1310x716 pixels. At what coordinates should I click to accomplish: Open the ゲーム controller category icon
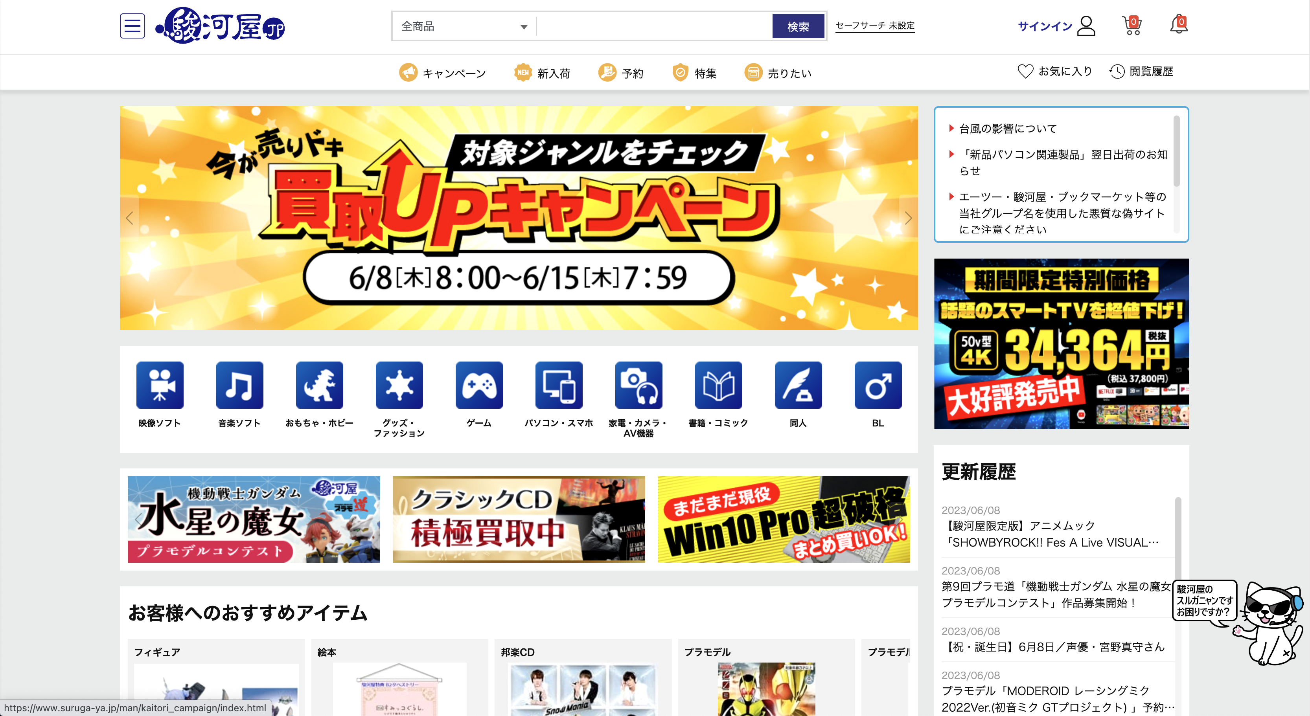point(479,385)
